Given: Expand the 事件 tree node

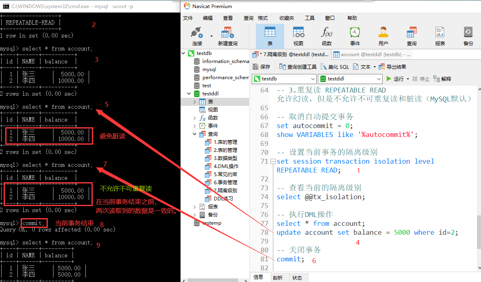Looking at the screenshot, I should click(194, 126).
